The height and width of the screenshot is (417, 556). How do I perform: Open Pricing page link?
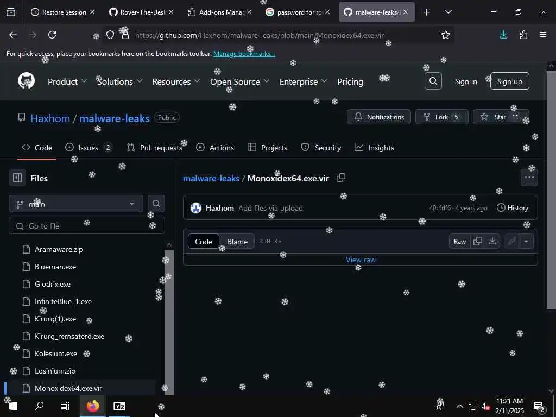pyautogui.click(x=350, y=81)
